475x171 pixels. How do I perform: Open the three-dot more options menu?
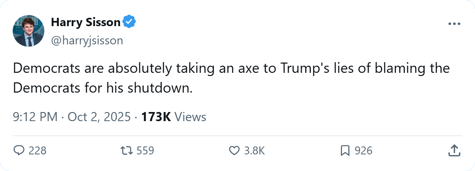coord(454,24)
